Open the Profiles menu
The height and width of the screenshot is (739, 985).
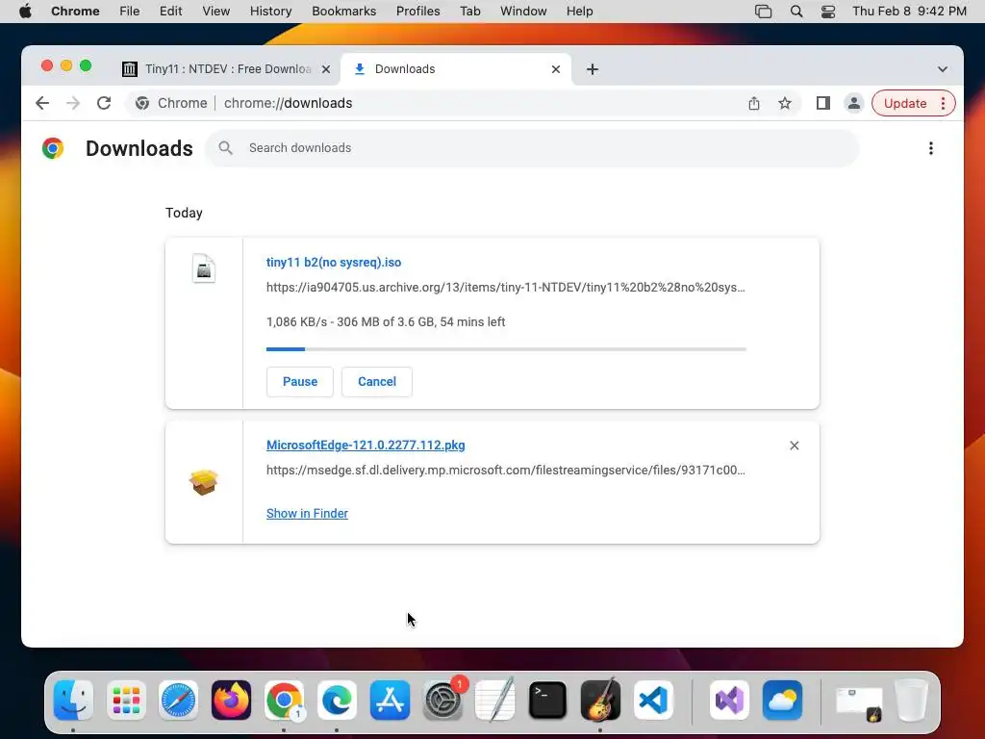click(417, 12)
